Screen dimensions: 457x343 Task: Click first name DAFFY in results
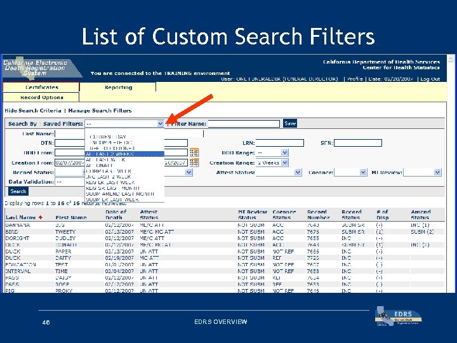(x=63, y=258)
